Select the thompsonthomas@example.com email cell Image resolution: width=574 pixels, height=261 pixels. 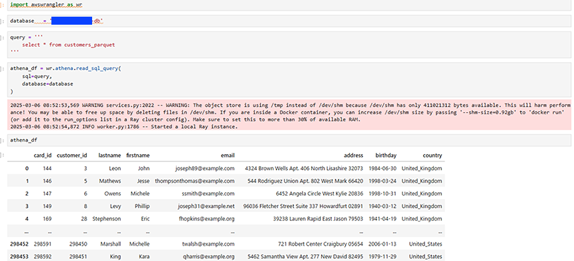pos(195,181)
